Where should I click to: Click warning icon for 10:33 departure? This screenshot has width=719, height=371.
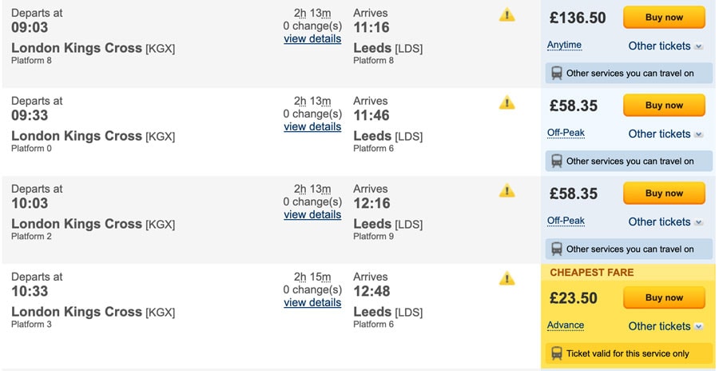(x=506, y=278)
